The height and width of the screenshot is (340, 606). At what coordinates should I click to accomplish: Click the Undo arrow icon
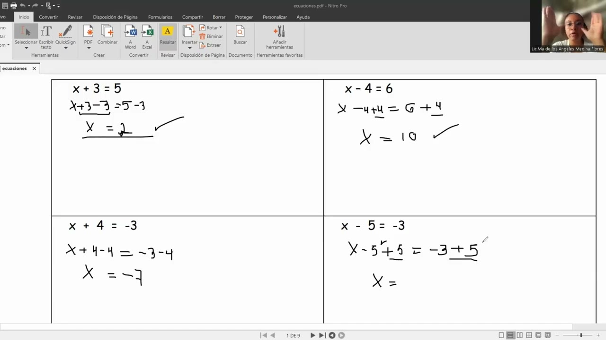tap(22, 6)
